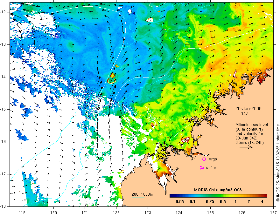Click the colorbar value "0.25"

(210, 202)
